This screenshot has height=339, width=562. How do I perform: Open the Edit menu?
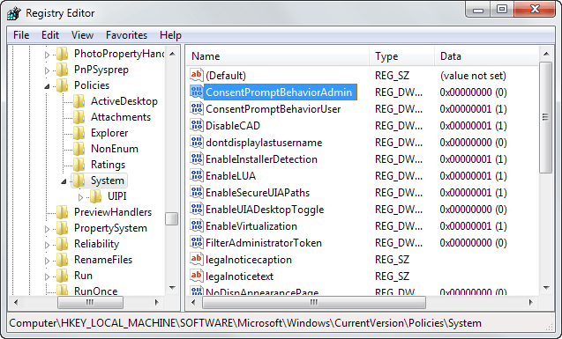click(x=50, y=35)
